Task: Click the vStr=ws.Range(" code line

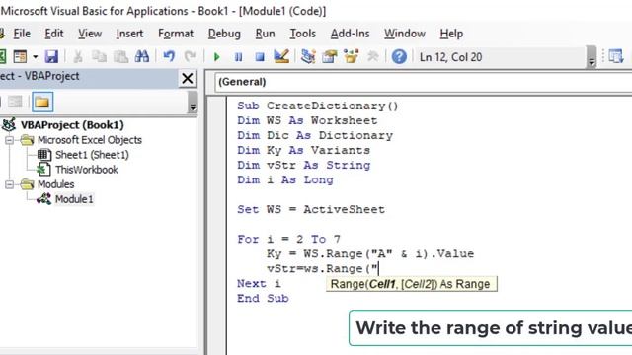Action: click(322, 269)
